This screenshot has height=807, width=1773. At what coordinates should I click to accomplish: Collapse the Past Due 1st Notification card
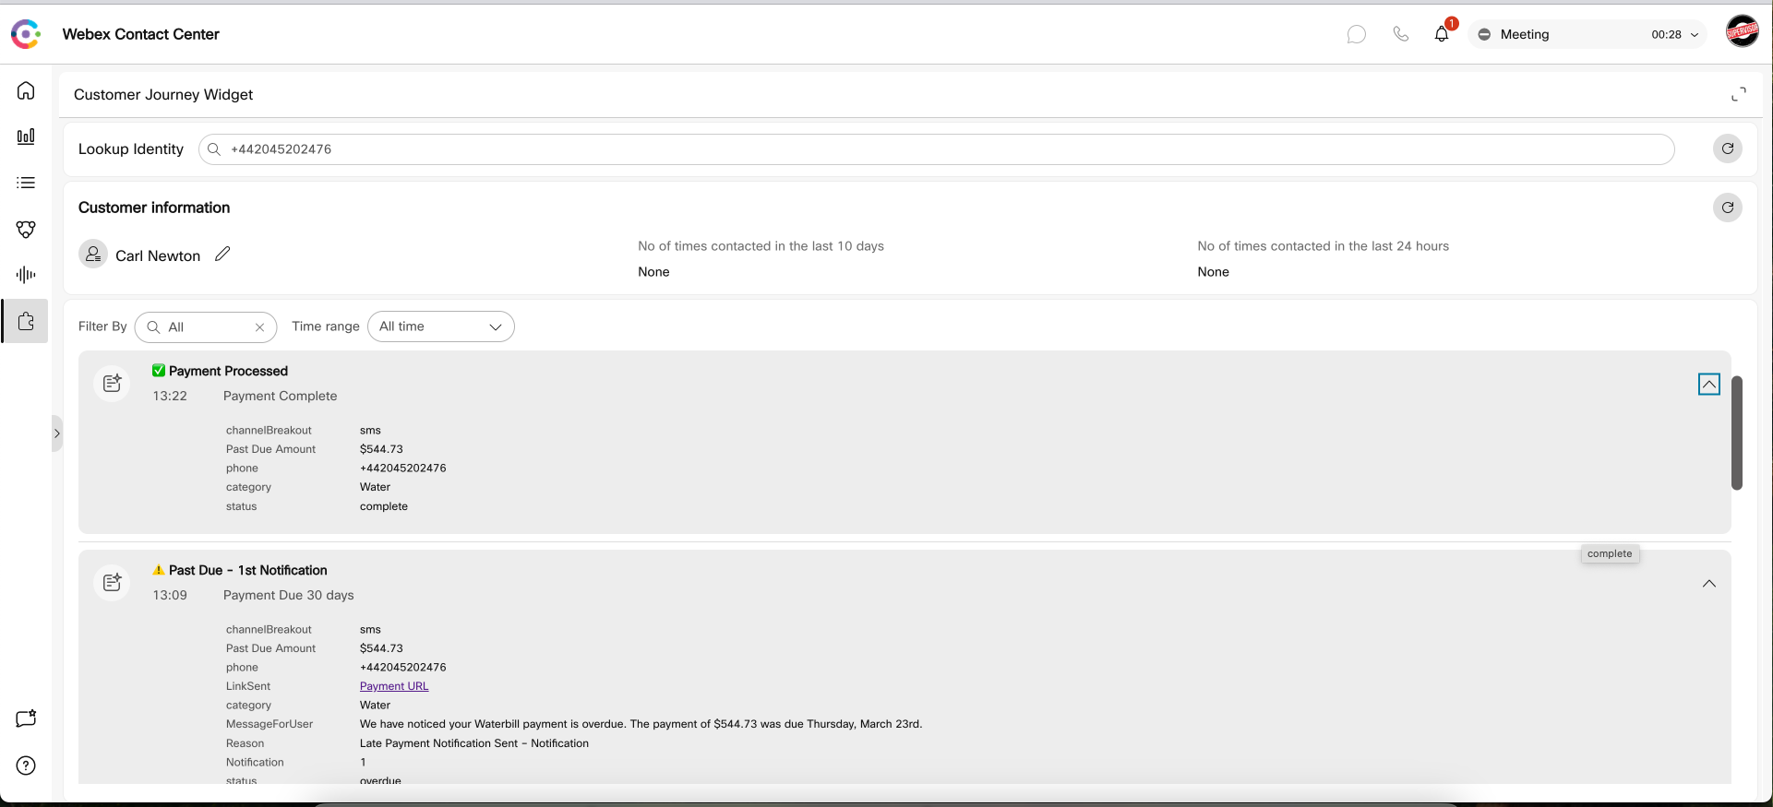point(1709,584)
